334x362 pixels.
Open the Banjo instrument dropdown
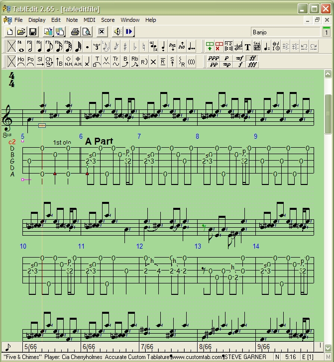pyautogui.click(x=285, y=32)
